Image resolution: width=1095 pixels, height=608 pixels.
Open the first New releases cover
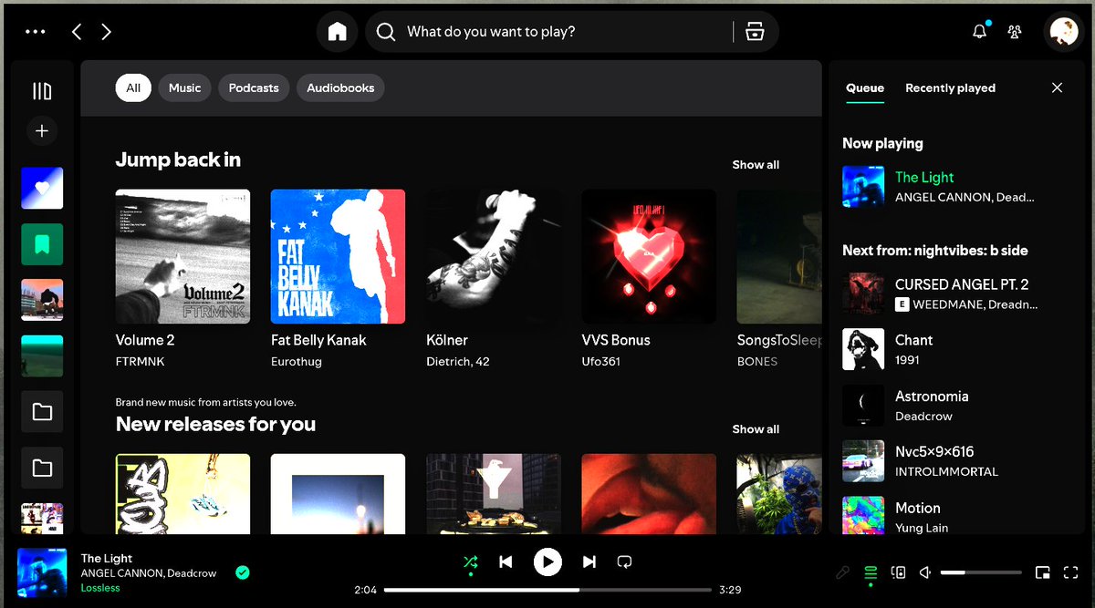tap(182, 493)
